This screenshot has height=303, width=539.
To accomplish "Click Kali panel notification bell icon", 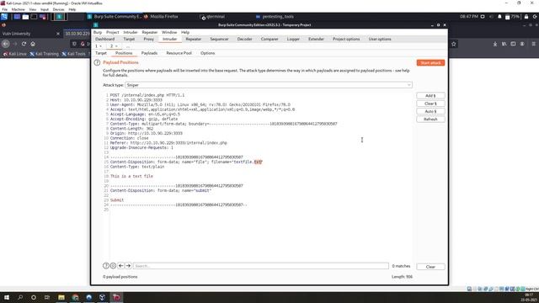I will (x=499, y=17).
